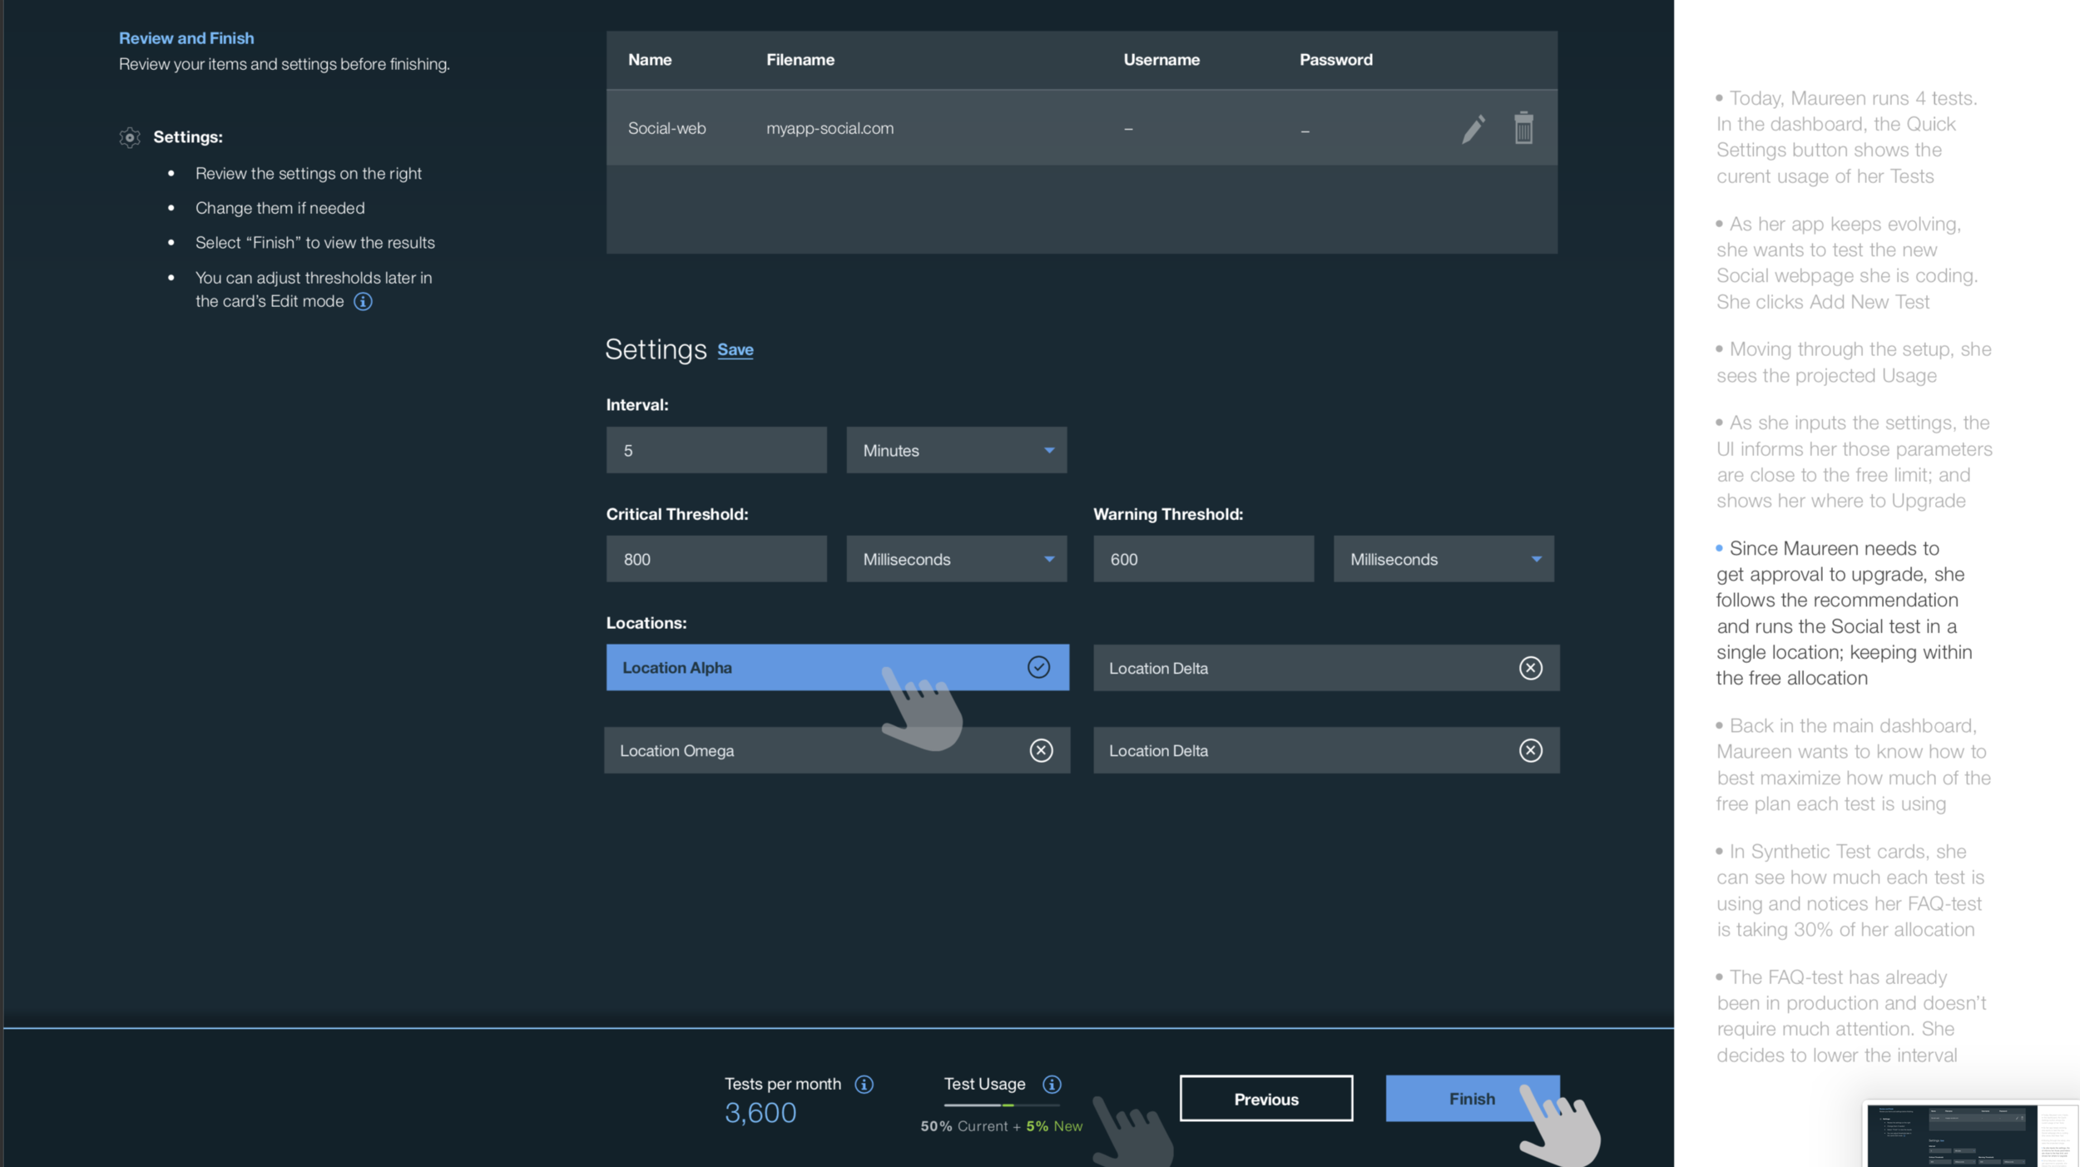This screenshot has height=1167, width=2080.
Task: Click the Filename column header
Action: [800, 60]
